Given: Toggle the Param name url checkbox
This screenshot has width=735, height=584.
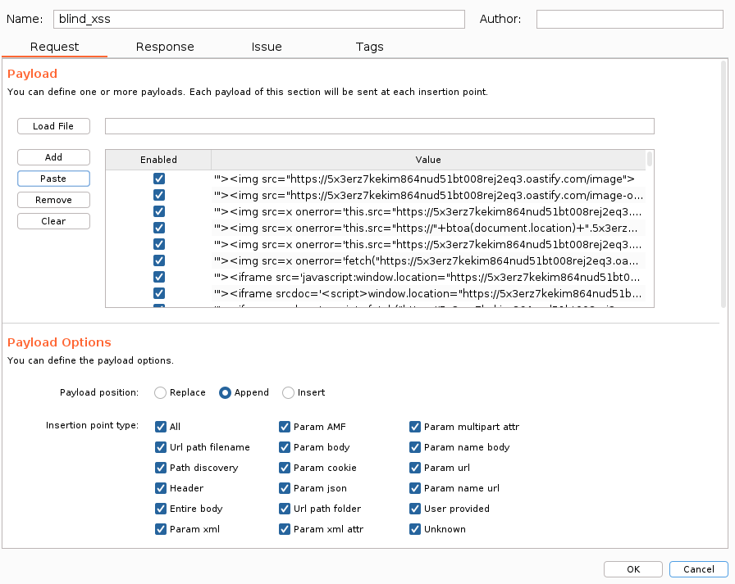Looking at the screenshot, I should tap(415, 488).
